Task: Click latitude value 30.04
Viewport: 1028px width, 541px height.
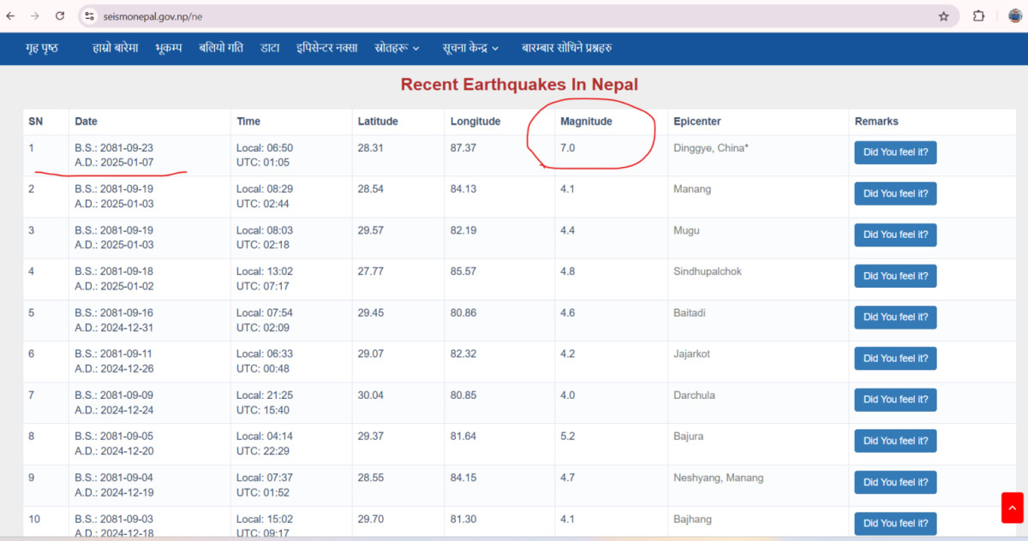Action: [370, 395]
